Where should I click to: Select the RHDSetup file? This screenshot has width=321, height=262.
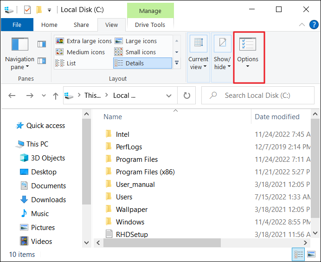127,234
